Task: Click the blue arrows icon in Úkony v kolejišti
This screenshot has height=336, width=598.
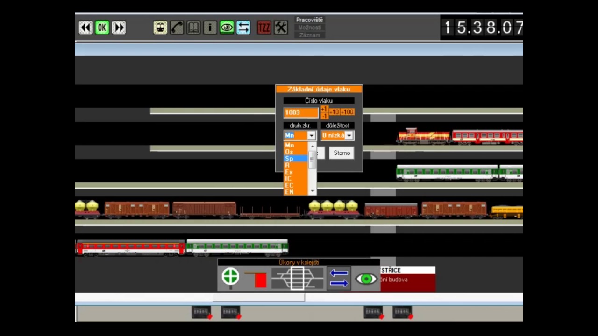Action: 339,278
